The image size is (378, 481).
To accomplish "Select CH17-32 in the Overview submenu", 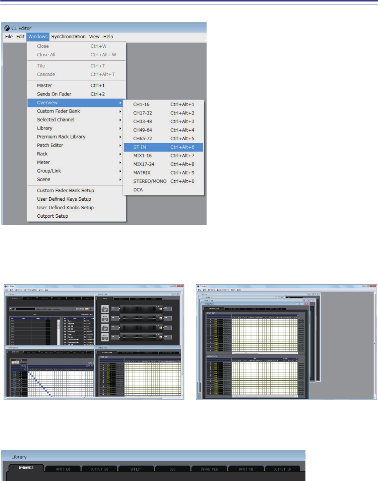I will click(164, 113).
